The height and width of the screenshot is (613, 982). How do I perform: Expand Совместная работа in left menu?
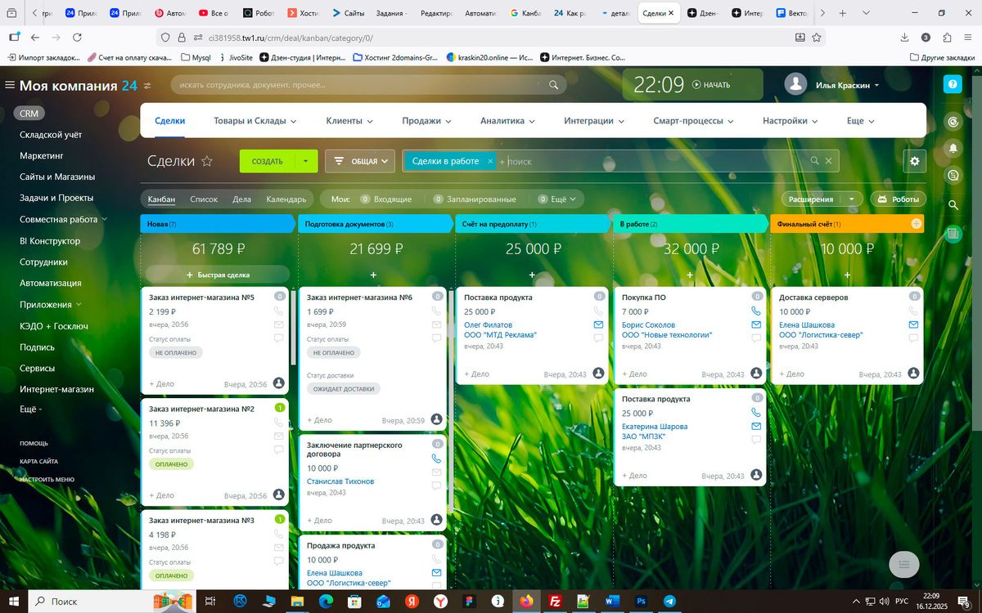point(63,219)
